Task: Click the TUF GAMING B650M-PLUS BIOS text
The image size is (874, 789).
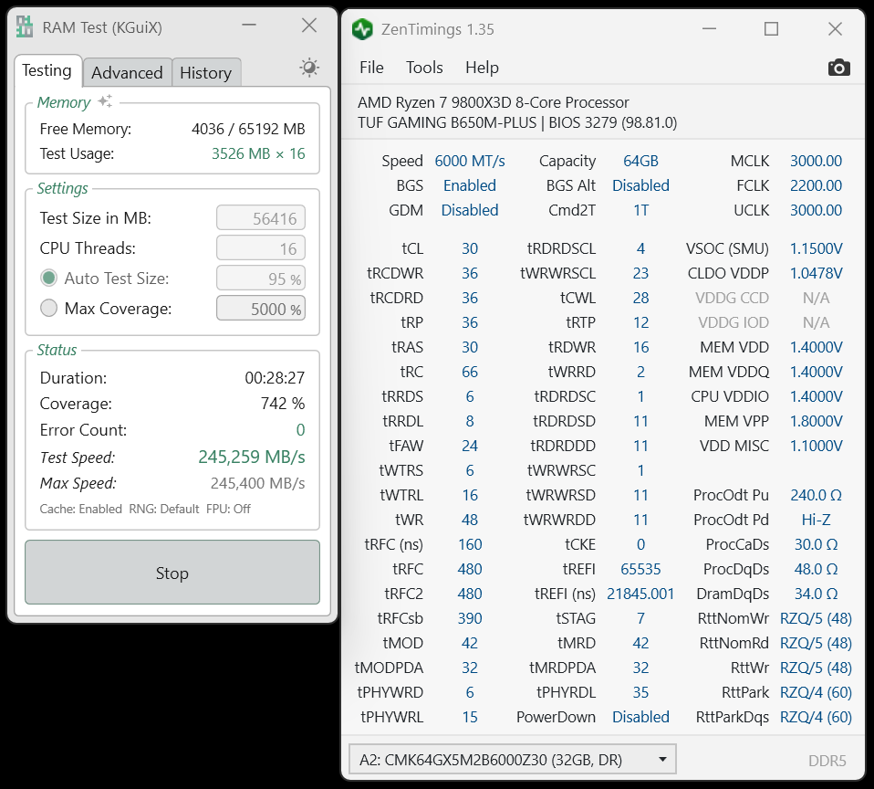Action: (x=517, y=122)
